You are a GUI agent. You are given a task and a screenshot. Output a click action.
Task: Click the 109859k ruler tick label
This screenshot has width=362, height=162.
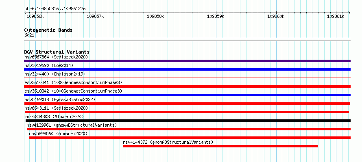click(x=216, y=16)
